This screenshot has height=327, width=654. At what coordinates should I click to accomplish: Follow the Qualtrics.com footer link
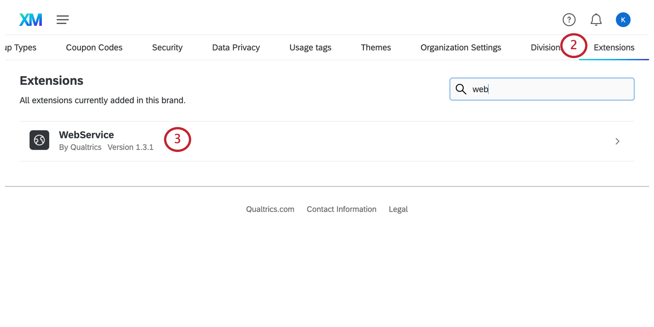click(x=270, y=209)
